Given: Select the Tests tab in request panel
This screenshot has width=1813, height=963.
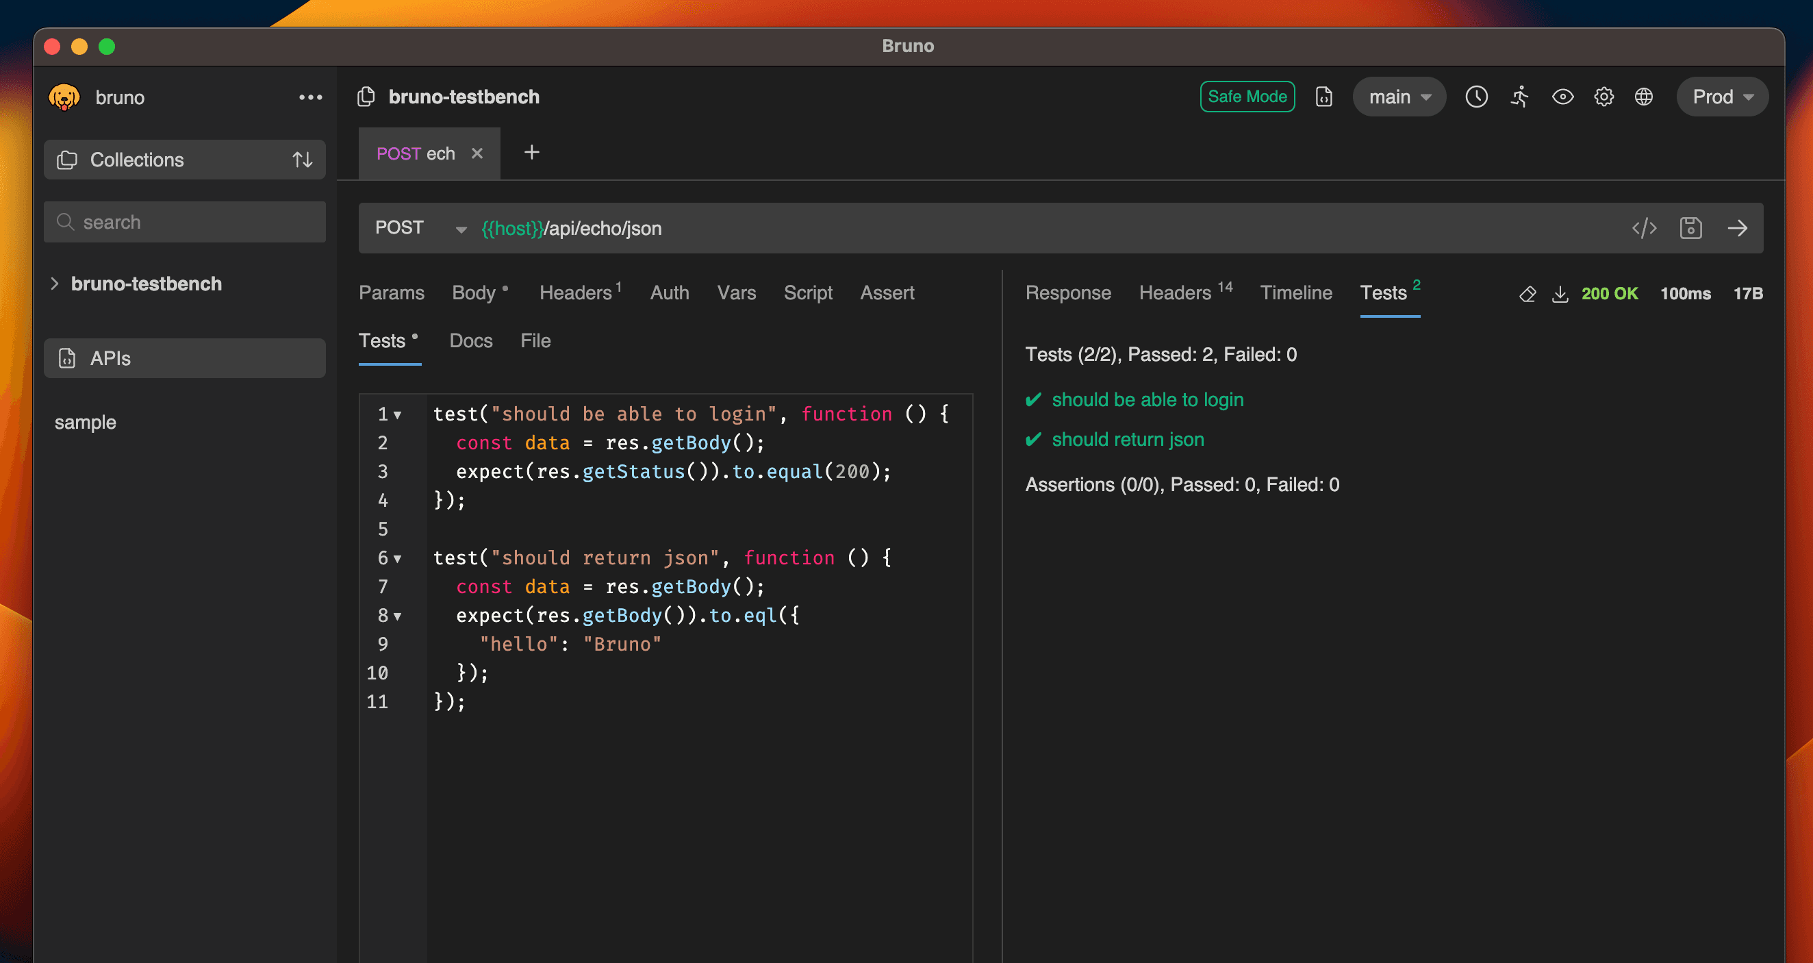Looking at the screenshot, I should [x=383, y=340].
